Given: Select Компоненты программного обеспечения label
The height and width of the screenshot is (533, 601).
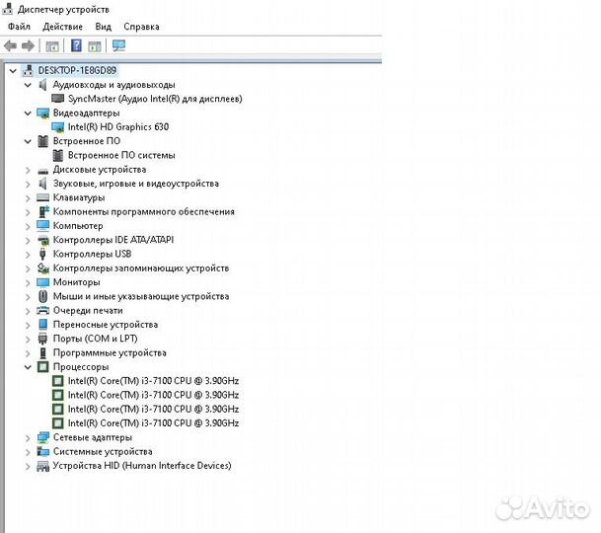Looking at the screenshot, I should point(144,211).
